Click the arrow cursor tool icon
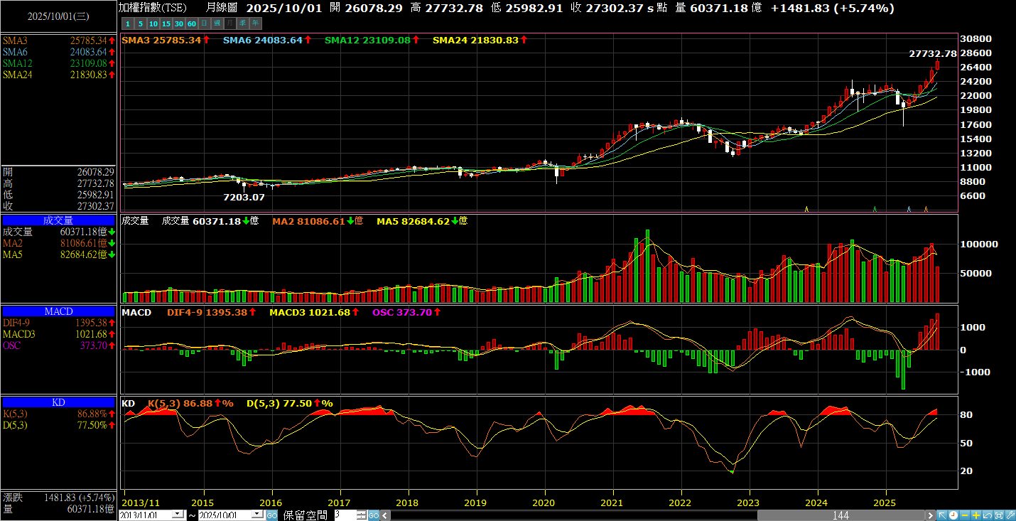Screen dimensions: 1016x521 [x=941, y=515]
